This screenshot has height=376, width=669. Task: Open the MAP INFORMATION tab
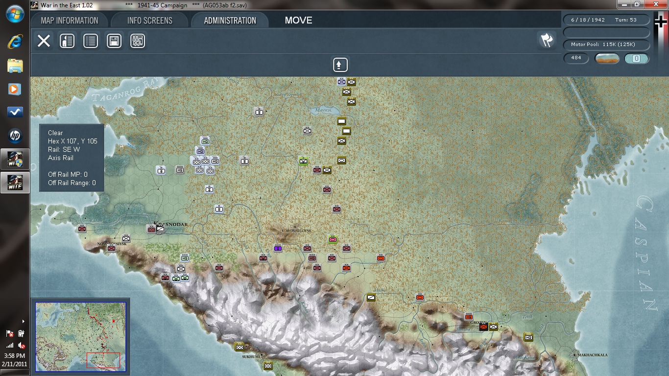tap(70, 21)
